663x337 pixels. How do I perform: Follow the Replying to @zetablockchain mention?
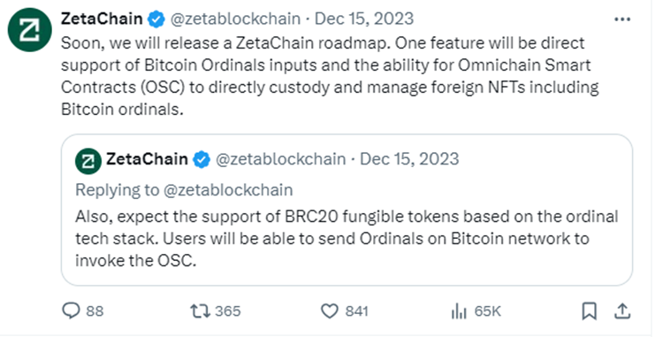pyautogui.click(x=228, y=190)
